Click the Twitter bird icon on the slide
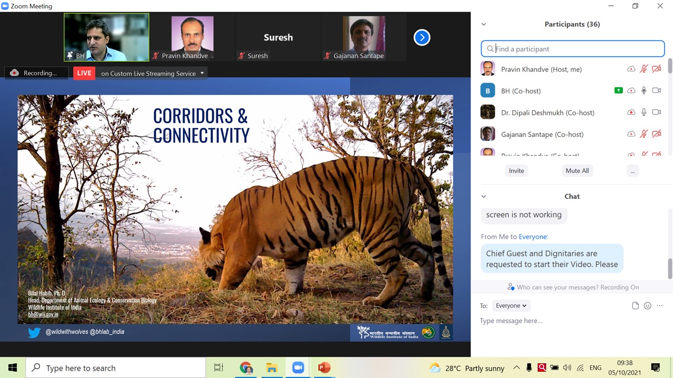This screenshot has width=673, height=378. coord(34,332)
